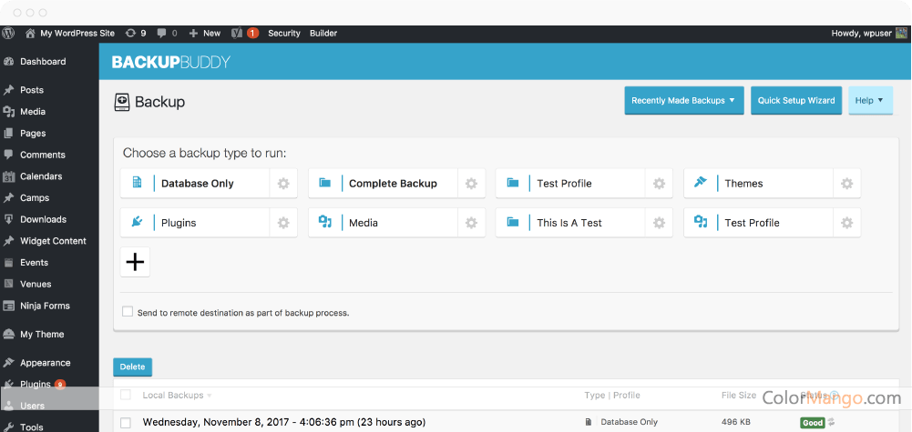Open Ninja Forms in the sidebar menu
The width and height of the screenshot is (912, 432).
(x=45, y=306)
